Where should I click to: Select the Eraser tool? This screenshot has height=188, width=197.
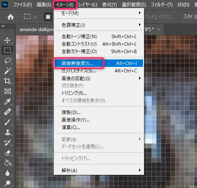pyautogui.click(x=7, y=153)
